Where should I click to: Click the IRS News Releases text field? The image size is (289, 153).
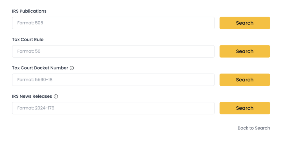coord(113,108)
